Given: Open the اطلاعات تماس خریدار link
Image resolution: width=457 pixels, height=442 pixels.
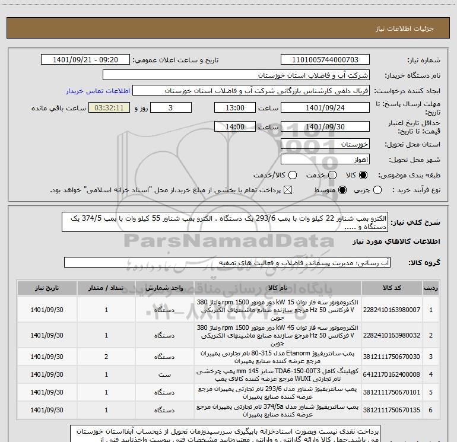Looking at the screenshot, I should 98,91.
